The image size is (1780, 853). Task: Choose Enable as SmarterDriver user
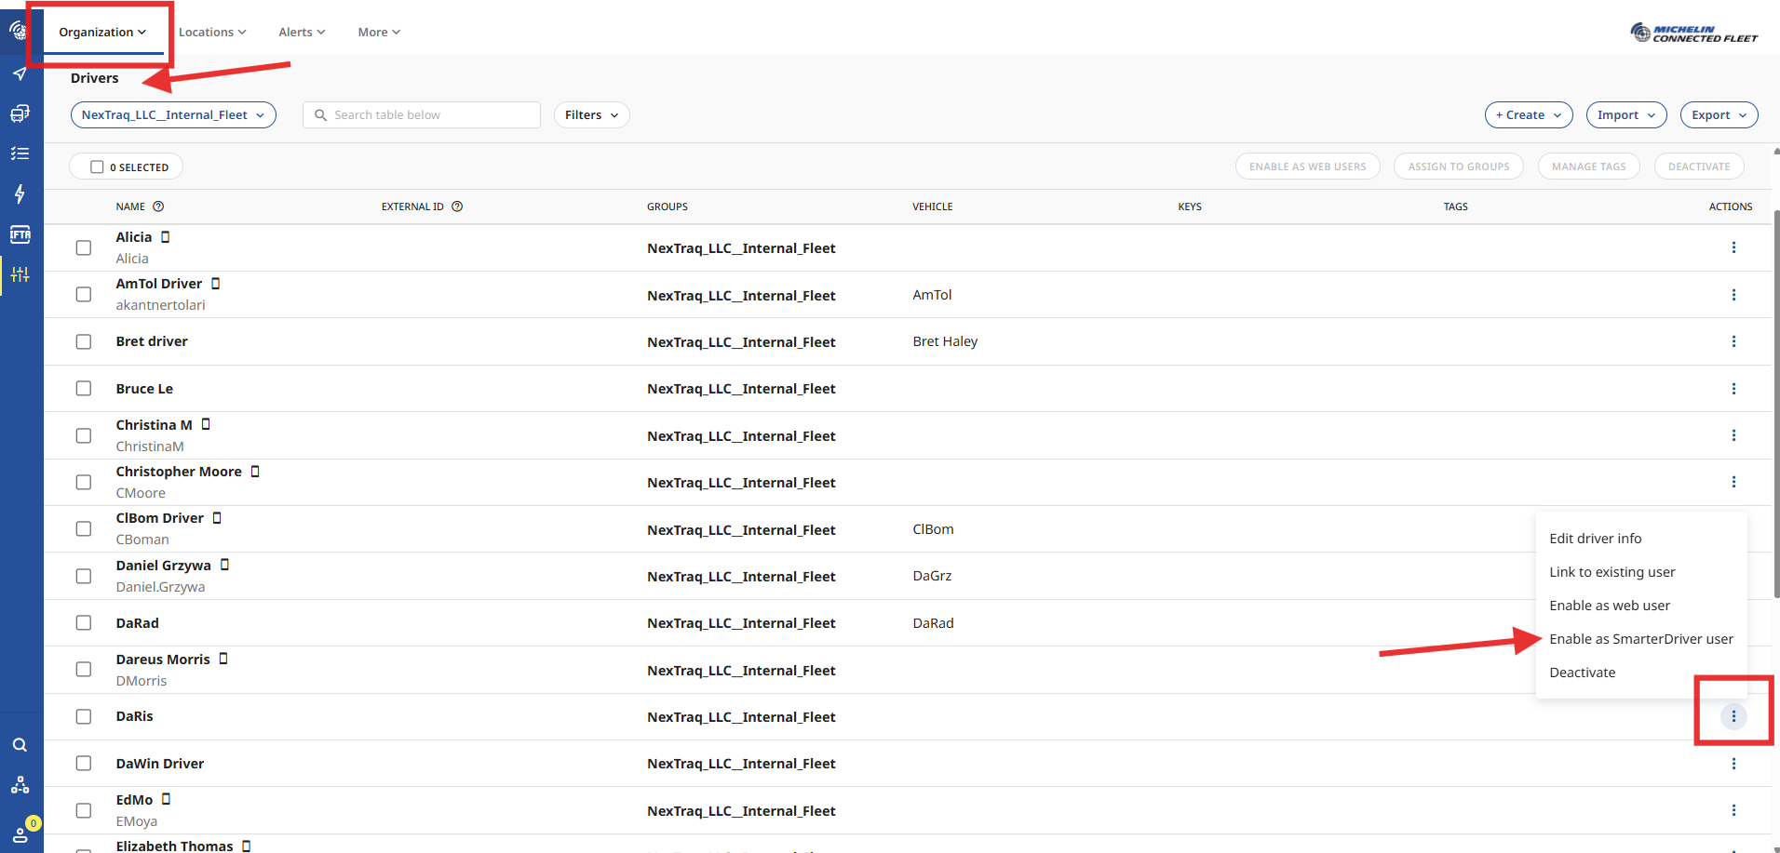point(1640,639)
